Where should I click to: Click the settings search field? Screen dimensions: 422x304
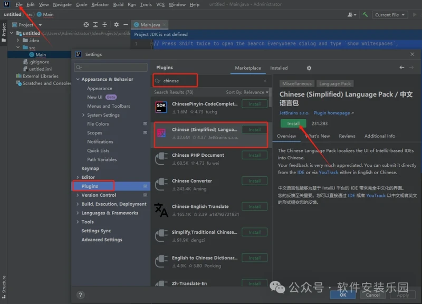pyautogui.click(x=111, y=68)
